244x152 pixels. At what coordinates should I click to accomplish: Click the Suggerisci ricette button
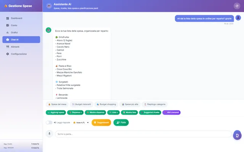pos(150,112)
